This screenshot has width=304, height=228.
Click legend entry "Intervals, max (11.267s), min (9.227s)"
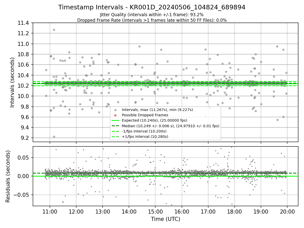pos(157,110)
